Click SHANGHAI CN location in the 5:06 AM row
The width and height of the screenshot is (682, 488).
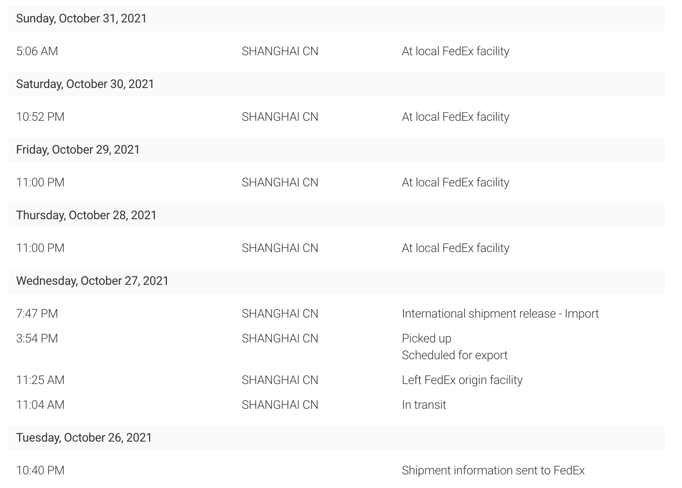pyautogui.click(x=280, y=51)
